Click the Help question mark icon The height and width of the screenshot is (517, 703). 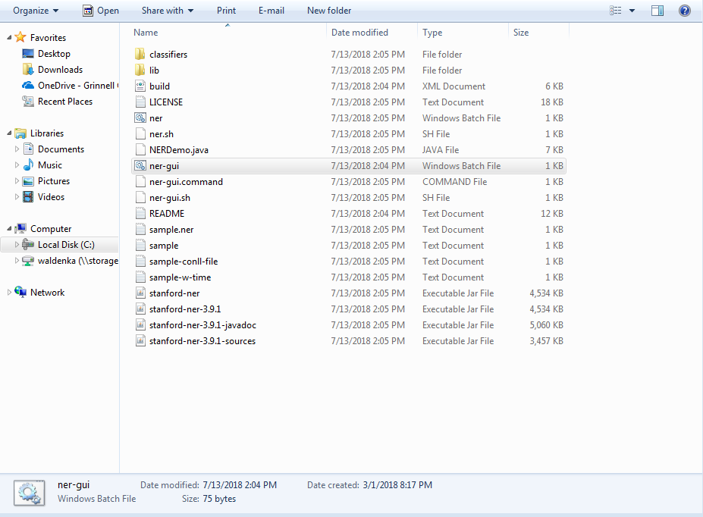[684, 11]
